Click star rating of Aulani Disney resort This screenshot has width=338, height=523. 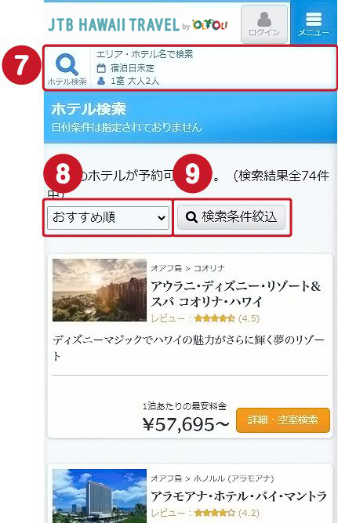click(x=215, y=318)
